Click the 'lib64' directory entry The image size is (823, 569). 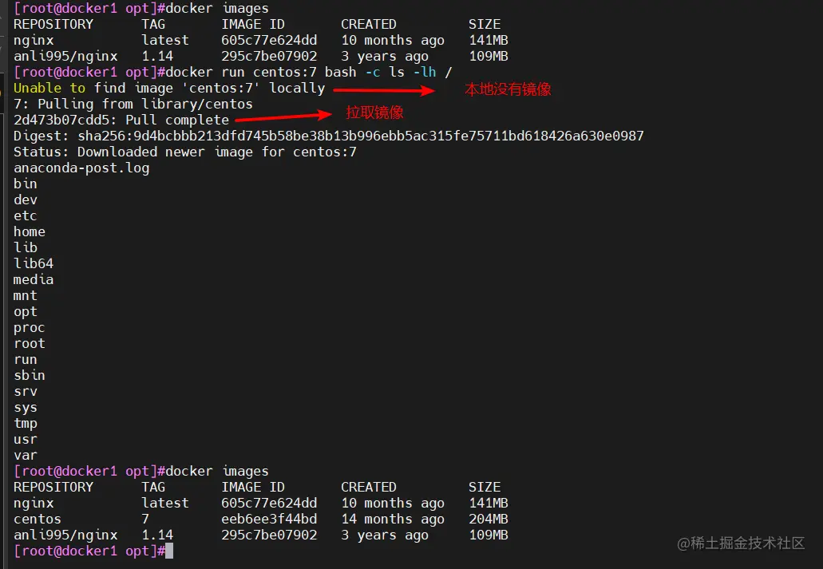click(x=33, y=263)
